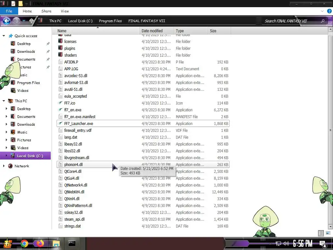Go up one folder level
333x250 pixels.
point(32,21)
